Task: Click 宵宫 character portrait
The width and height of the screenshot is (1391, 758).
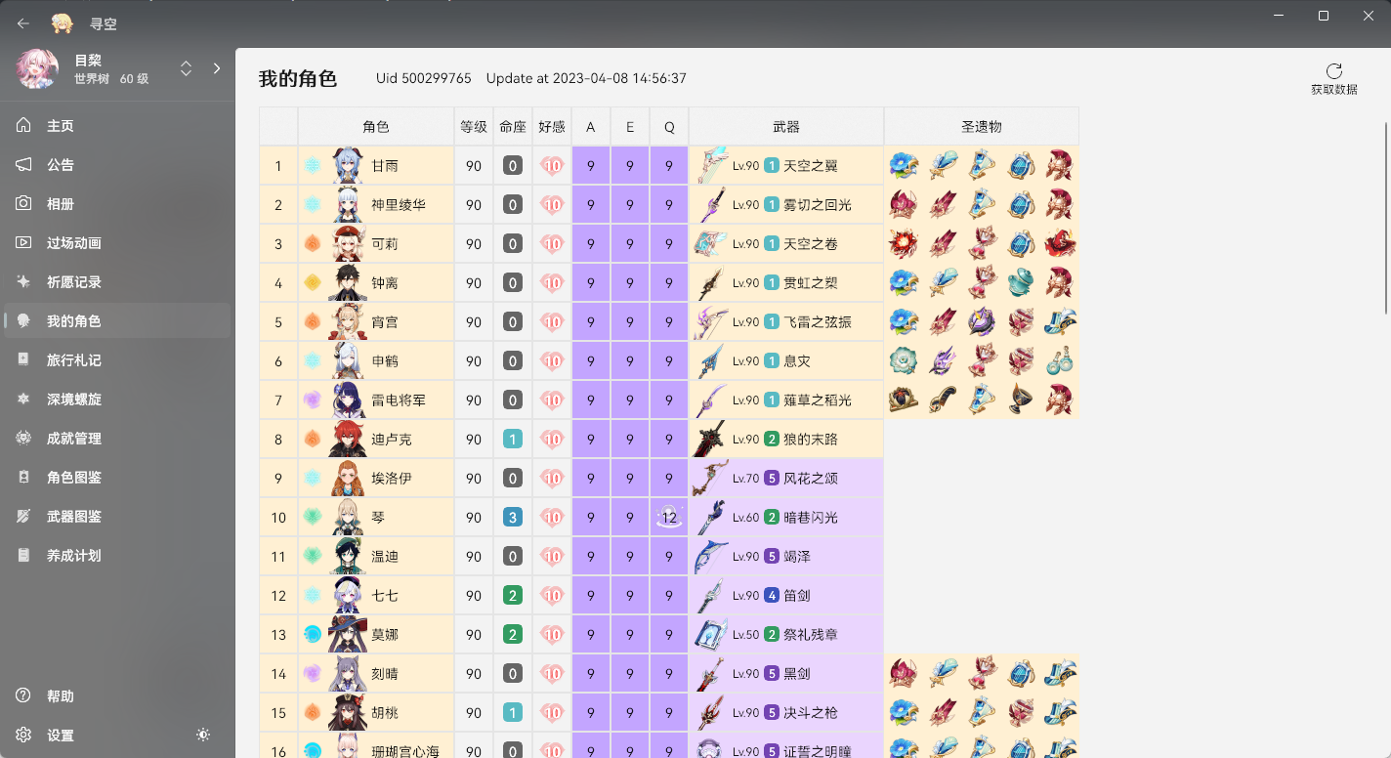Action: pos(348,322)
